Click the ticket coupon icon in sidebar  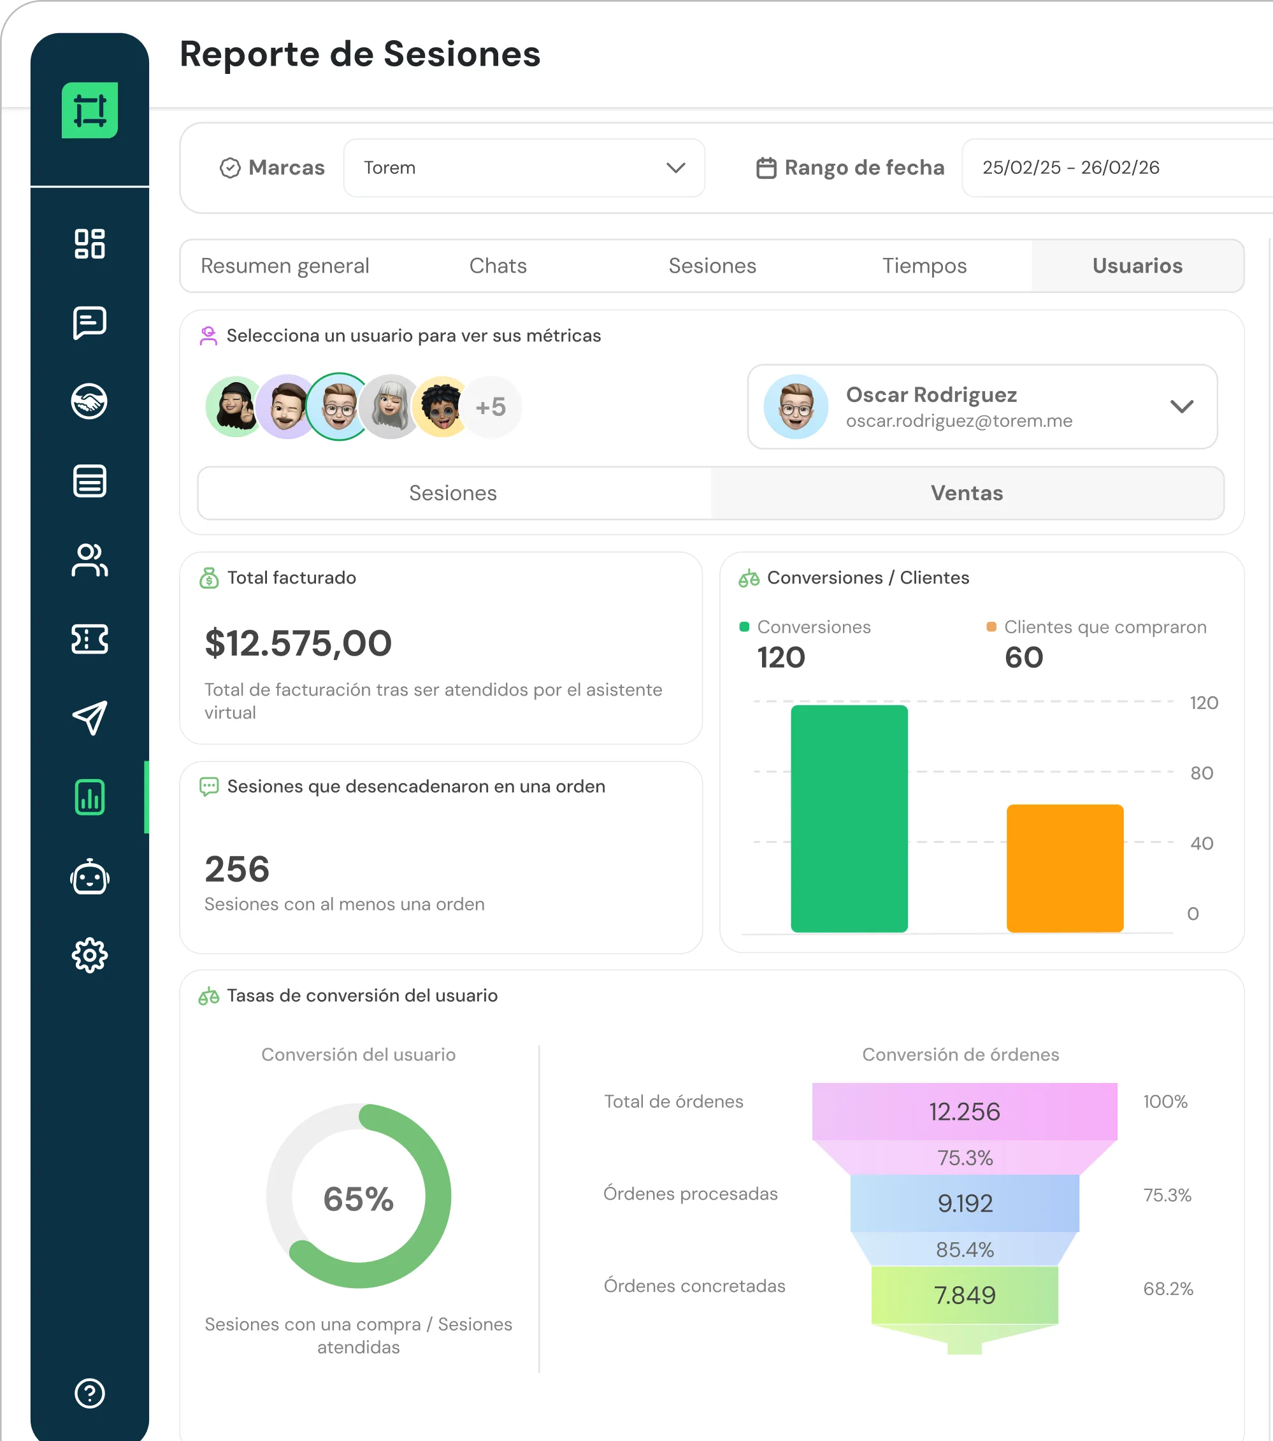(90, 640)
